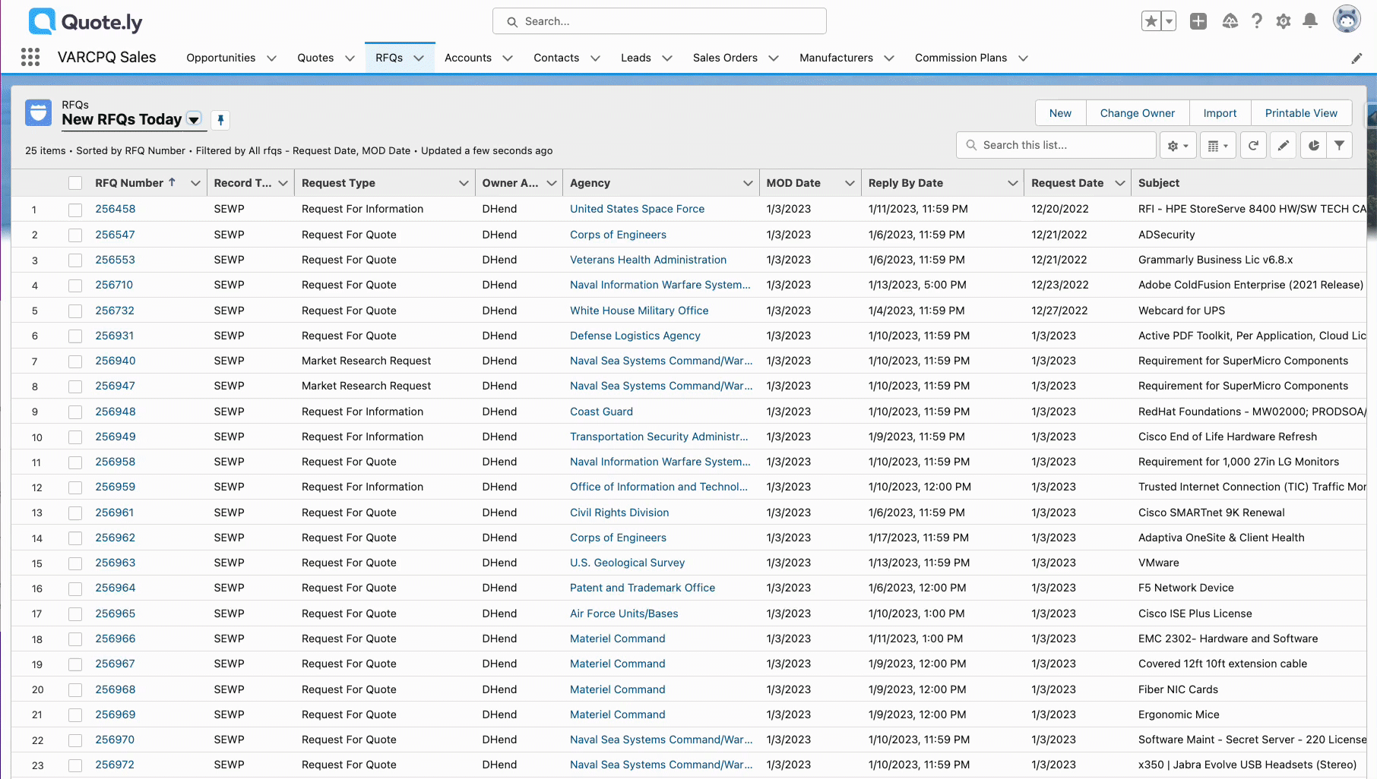Focus the Search this list field

[1056, 145]
